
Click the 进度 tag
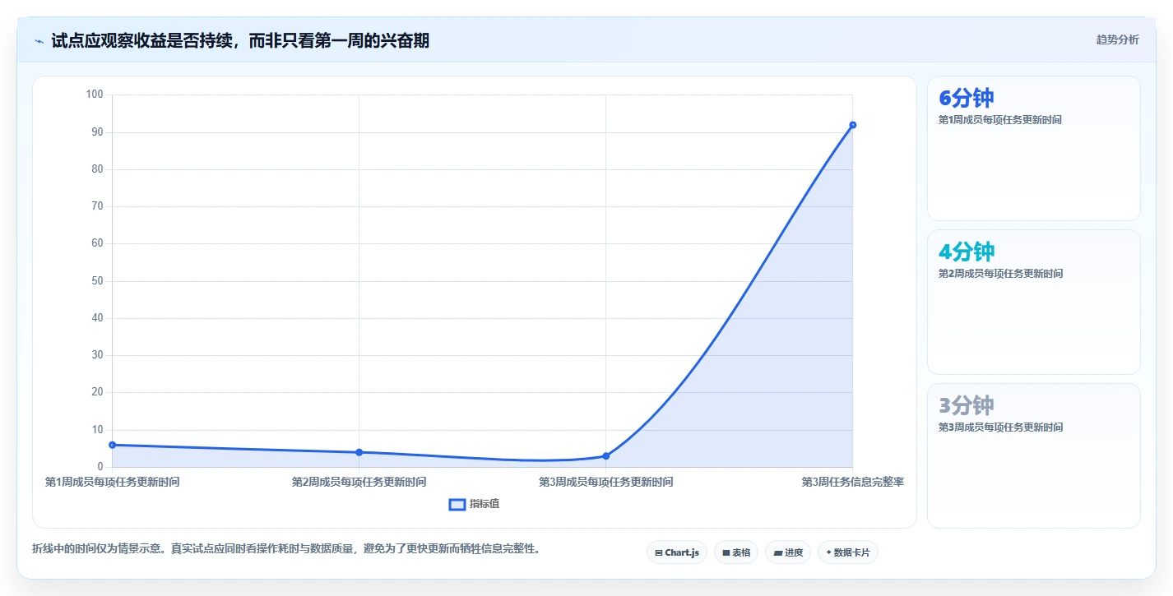click(788, 552)
